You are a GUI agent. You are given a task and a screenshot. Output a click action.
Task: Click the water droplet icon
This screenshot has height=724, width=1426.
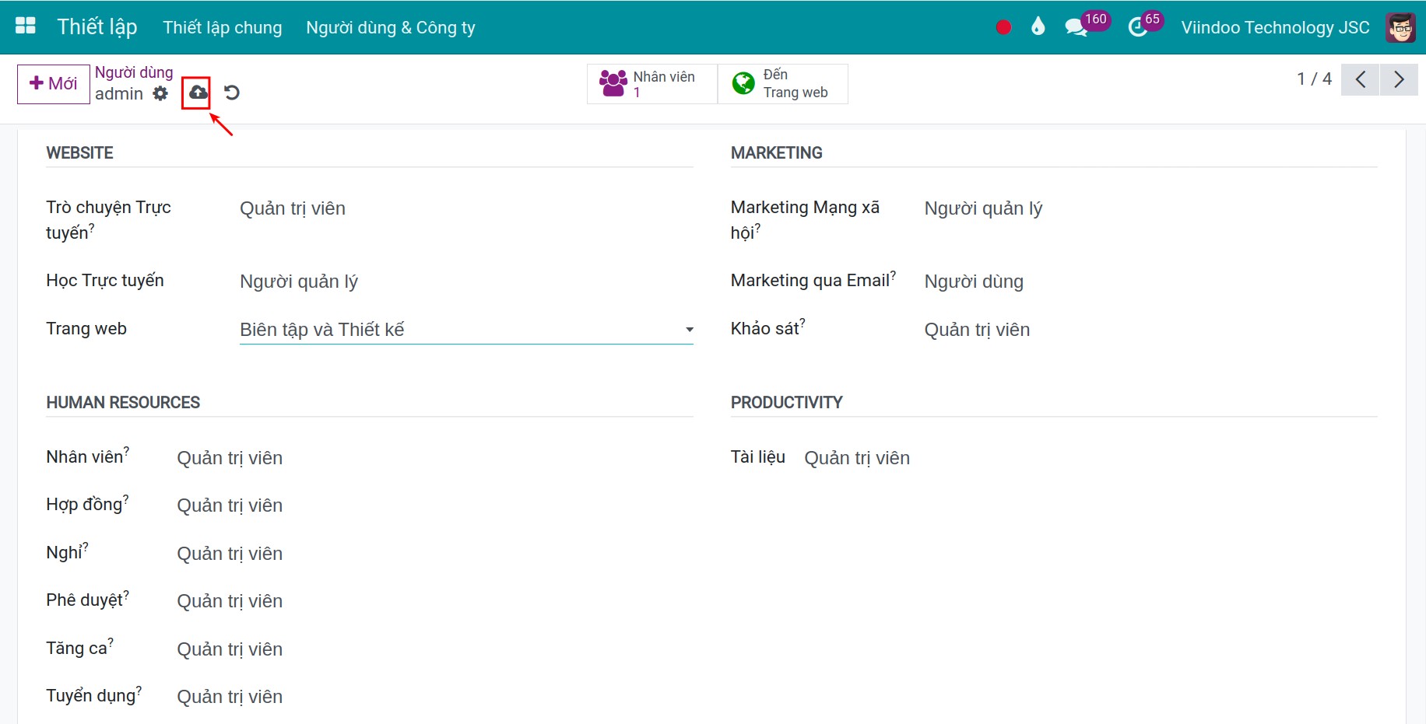click(x=1038, y=27)
